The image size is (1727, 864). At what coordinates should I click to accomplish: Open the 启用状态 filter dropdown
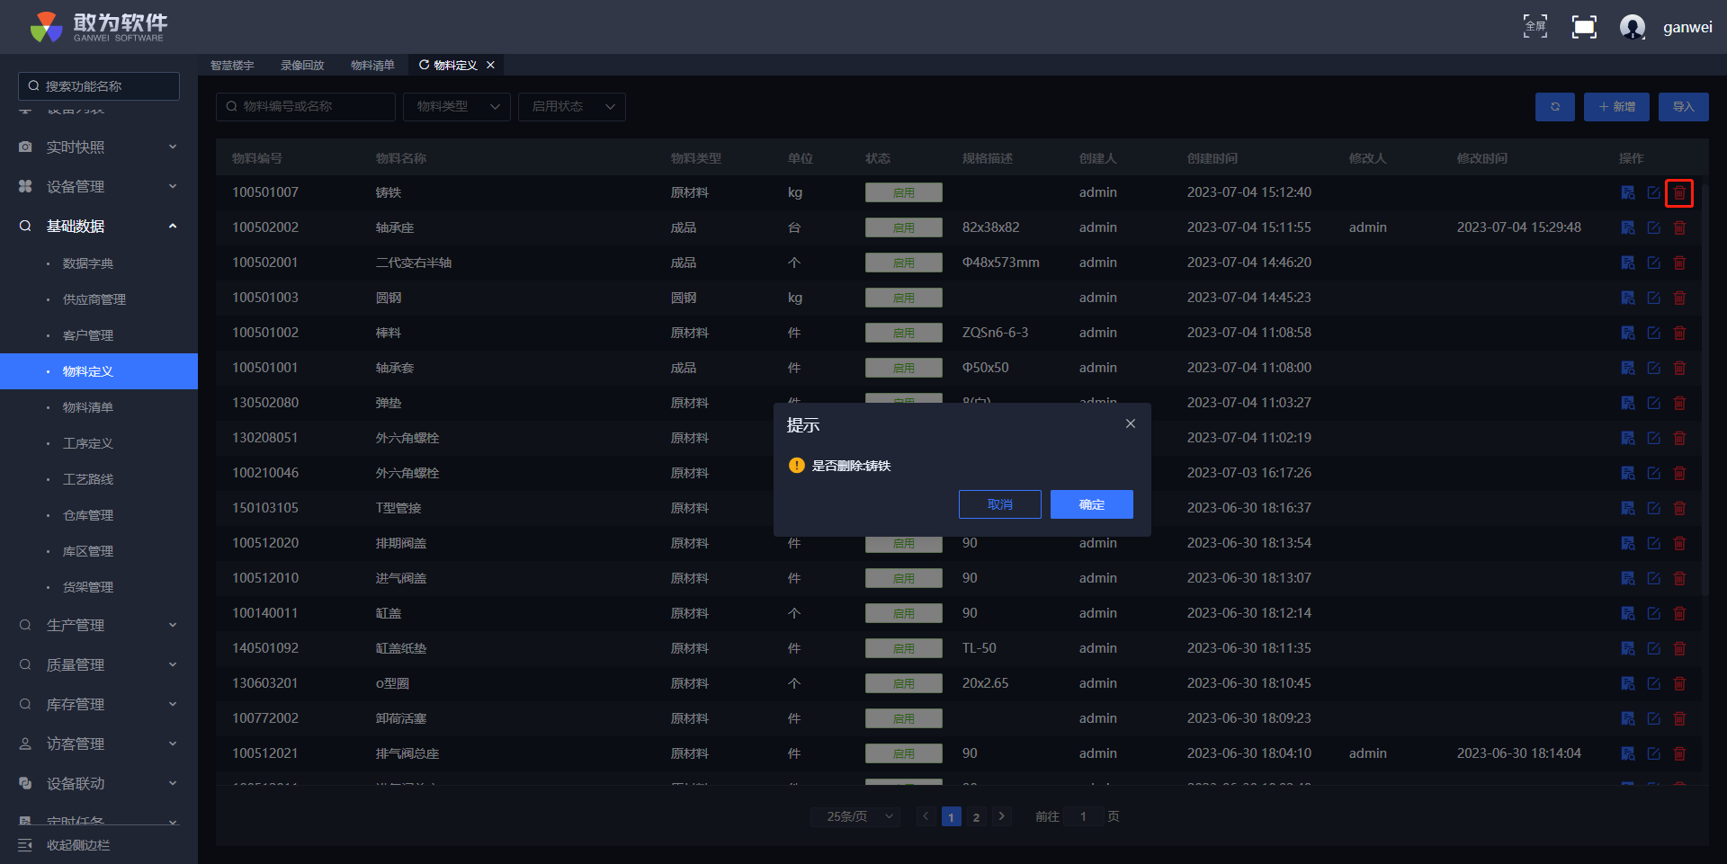coord(571,107)
